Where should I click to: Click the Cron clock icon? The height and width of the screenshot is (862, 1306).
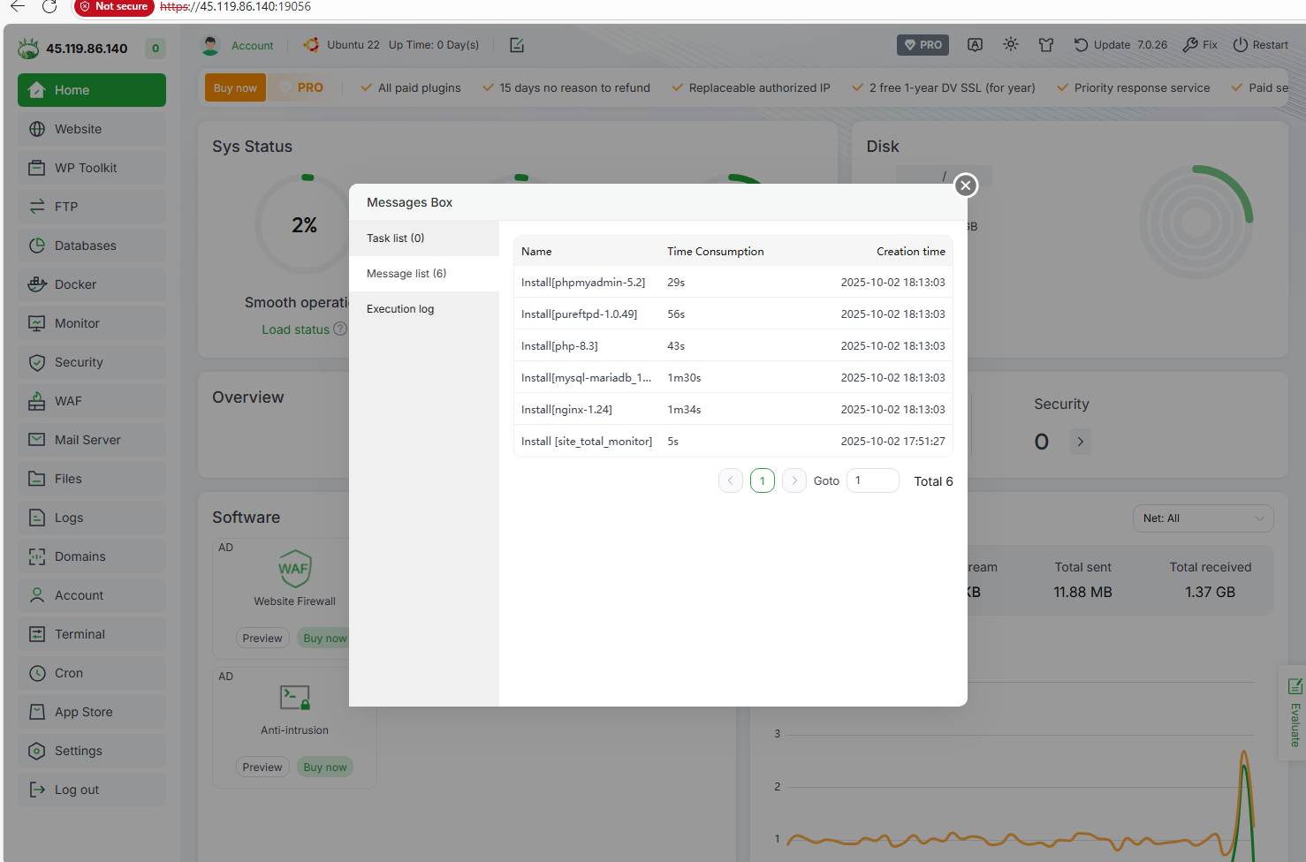pyautogui.click(x=37, y=673)
